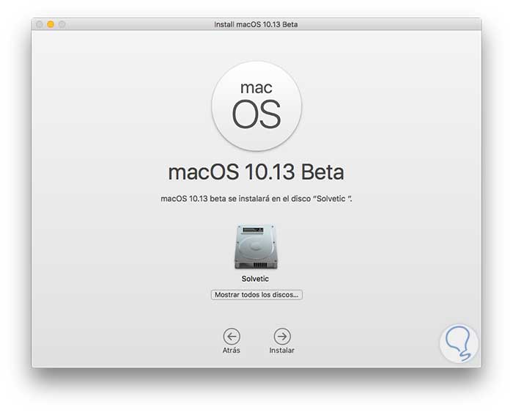513x413 pixels.
Task: Click the macOS 10.13 Beta heading
Action: pyautogui.click(x=256, y=172)
